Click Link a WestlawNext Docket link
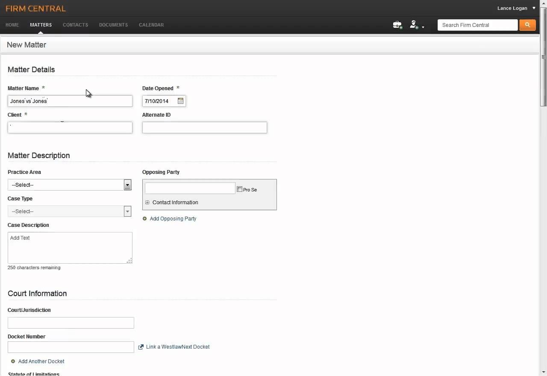The image size is (547, 376). tap(178, 347)
